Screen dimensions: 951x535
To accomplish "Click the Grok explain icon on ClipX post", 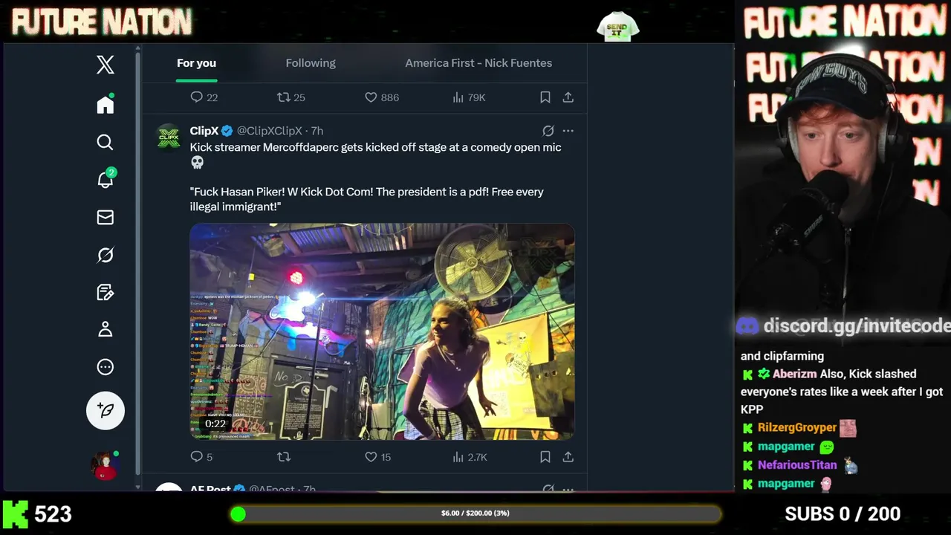I will coord(548,131).
